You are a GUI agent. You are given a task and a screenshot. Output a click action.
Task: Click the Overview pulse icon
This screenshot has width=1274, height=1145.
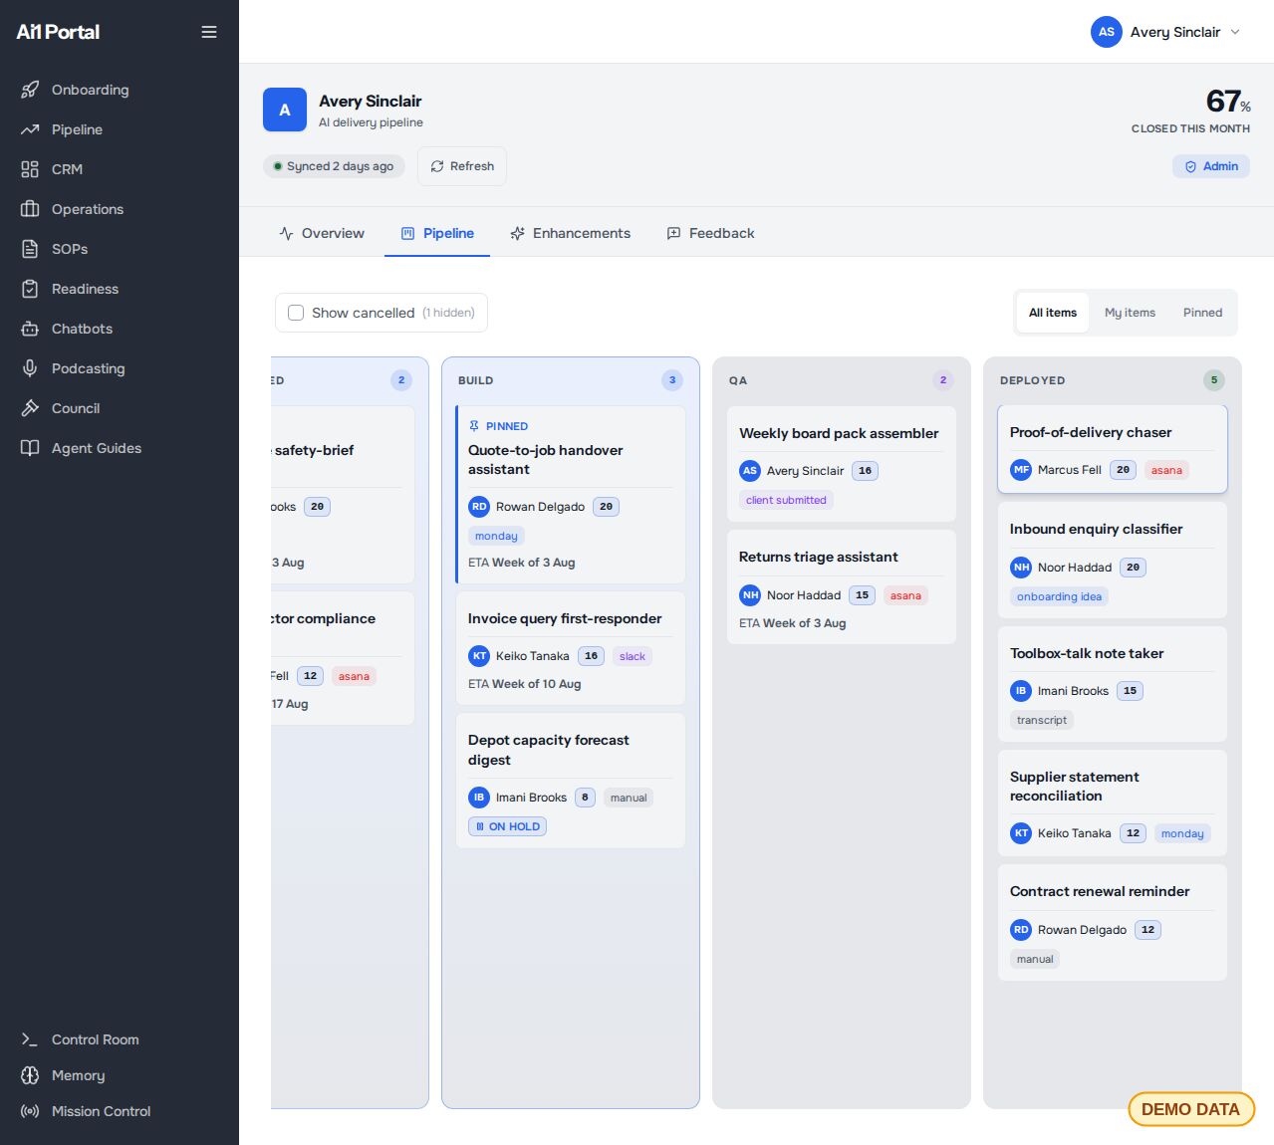click(x=287, y=233)
